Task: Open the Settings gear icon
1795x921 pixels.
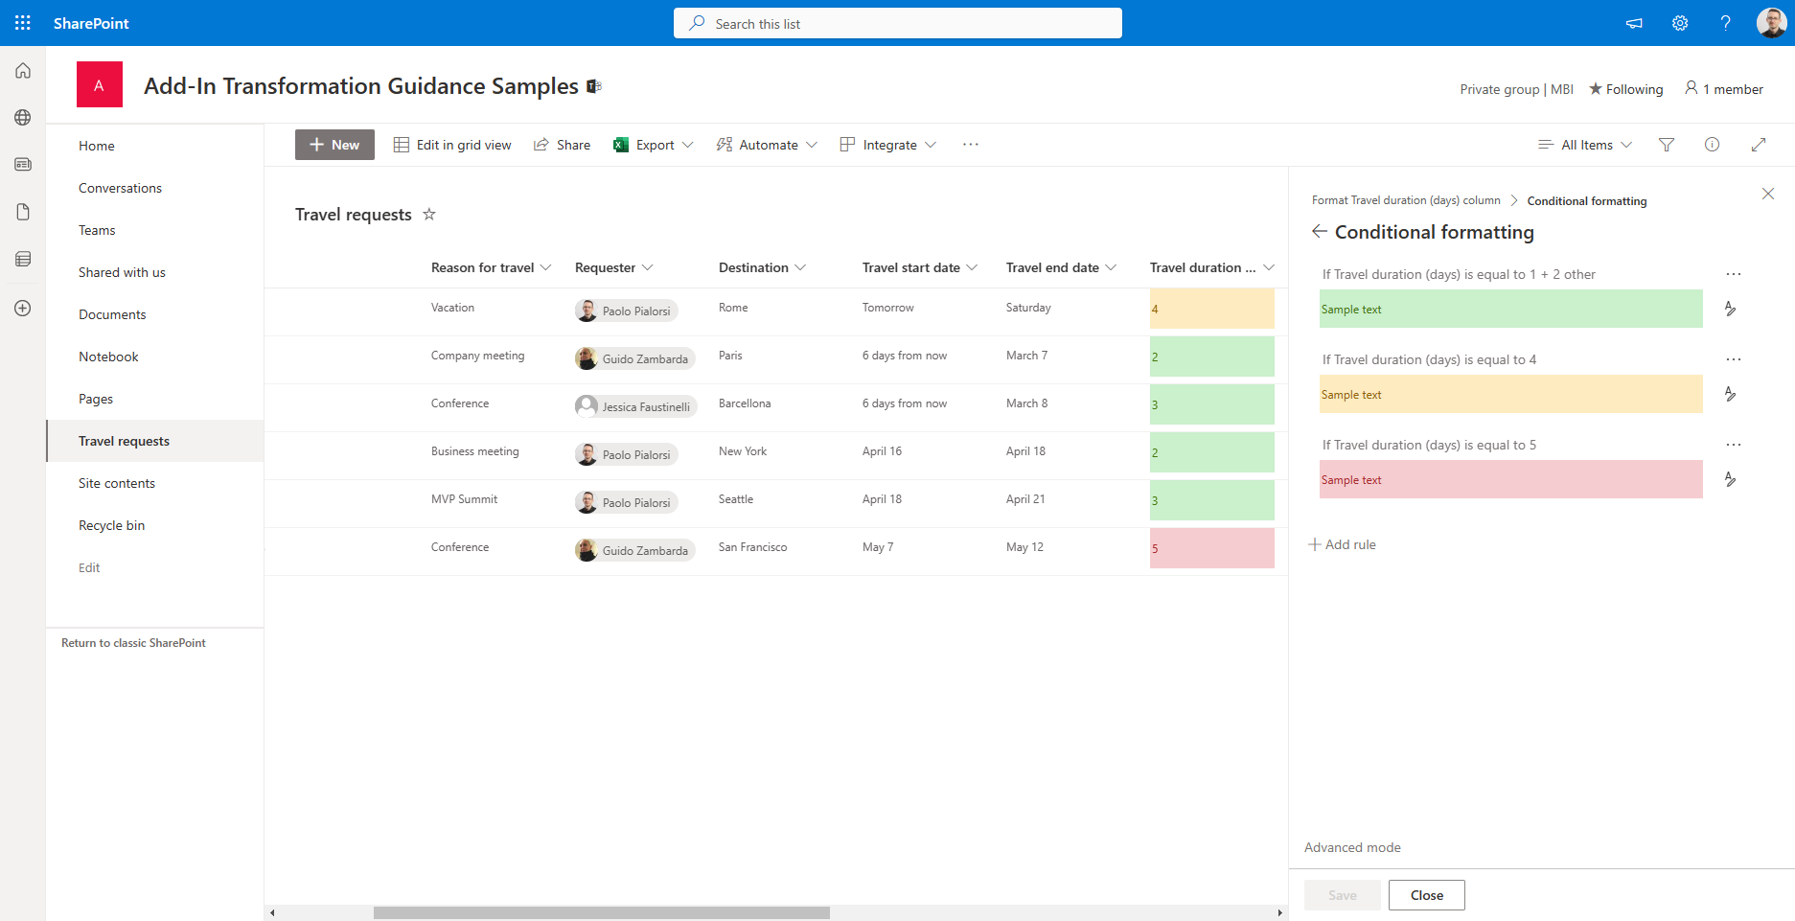Action: (x=1680, y=23)
